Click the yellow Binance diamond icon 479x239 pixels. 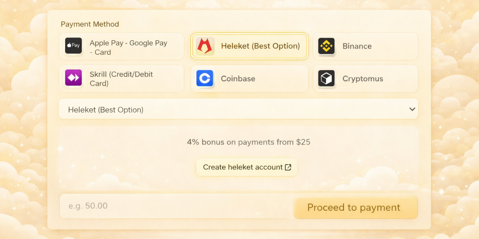tap(326, 46)
